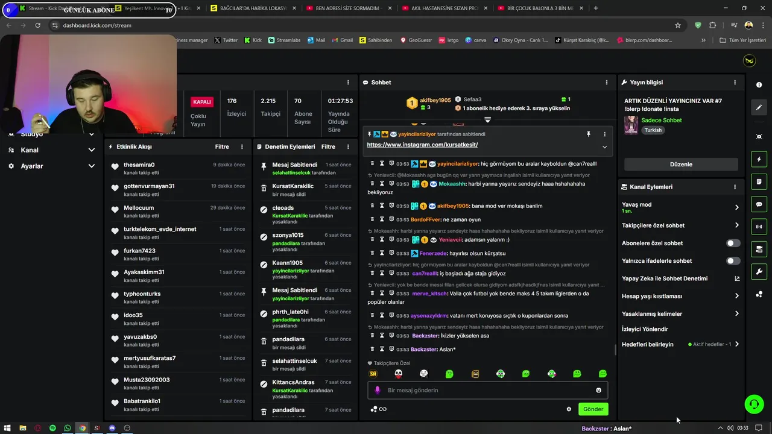The image size is (772, 434).
Task: Open Yayın bilgisi three-dot menu
Action: coord(735,82)
